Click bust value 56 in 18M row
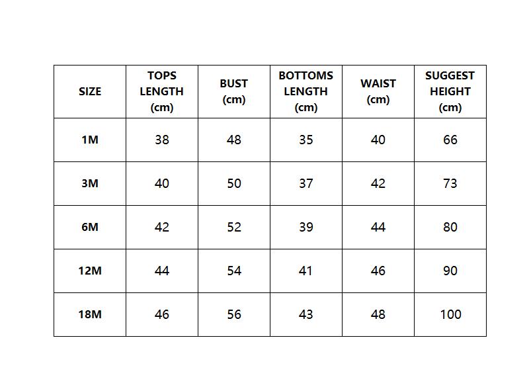The image size is (529, 391). point(234,314)
